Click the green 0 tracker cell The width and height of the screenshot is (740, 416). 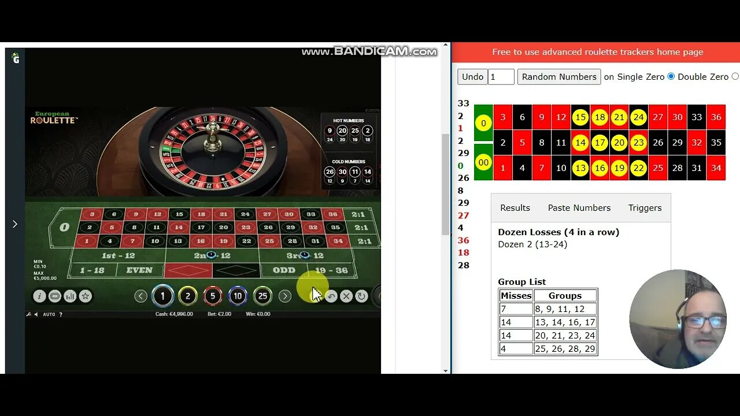click(483, 122)
